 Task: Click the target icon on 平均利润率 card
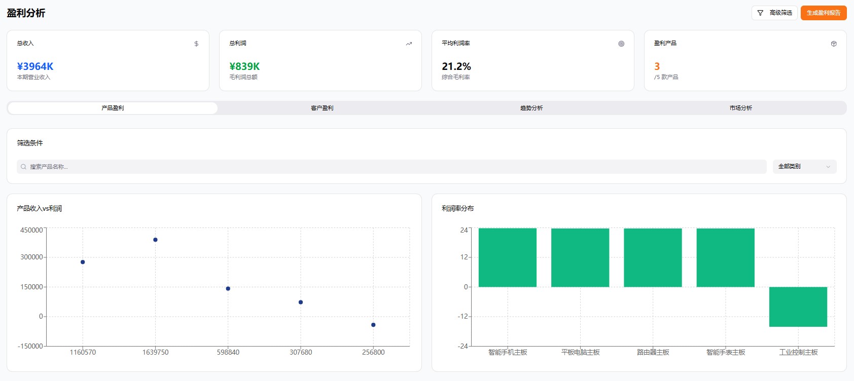(x=621, y=44)
